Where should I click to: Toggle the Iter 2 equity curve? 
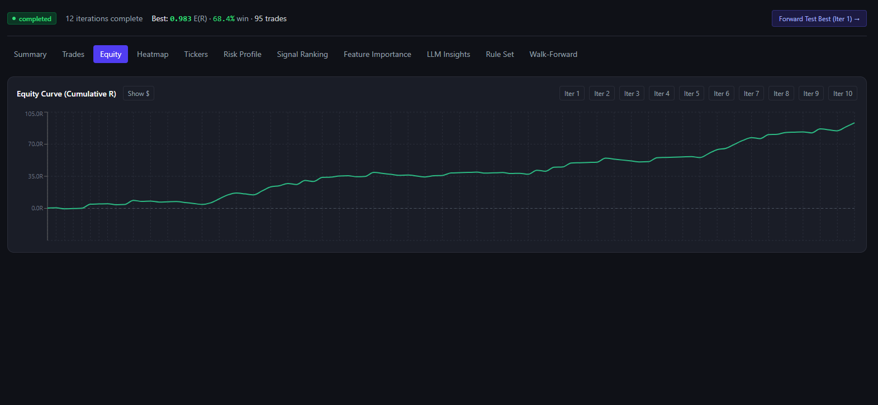(602, 94)
